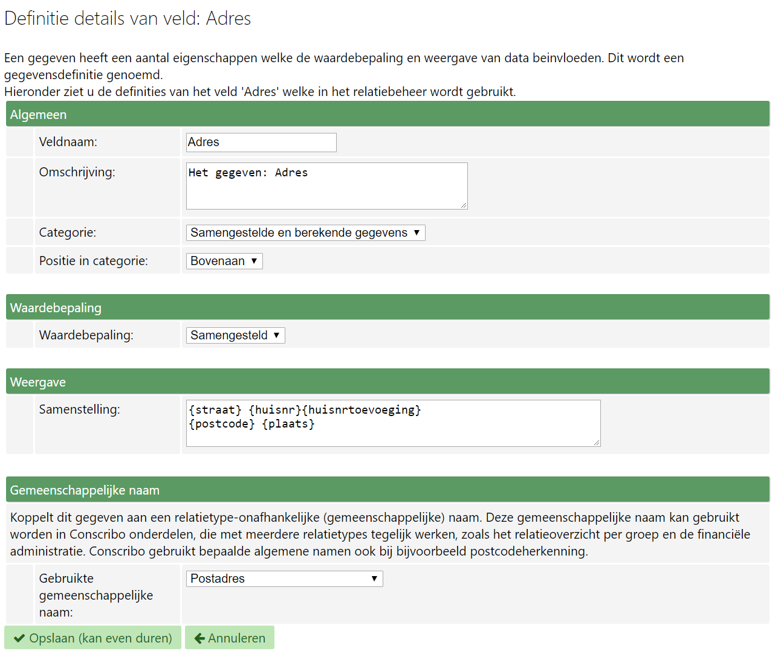778x657 pixels.
Task: Click the 'Veldnaam:' label
Action: click(x=68, y=142)
